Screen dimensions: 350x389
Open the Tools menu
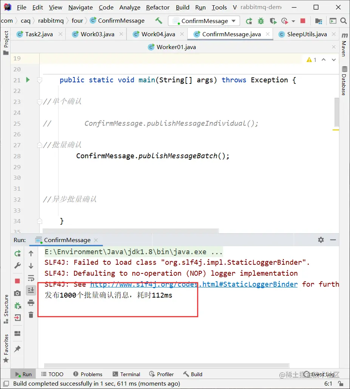click(x=219, y=8)
